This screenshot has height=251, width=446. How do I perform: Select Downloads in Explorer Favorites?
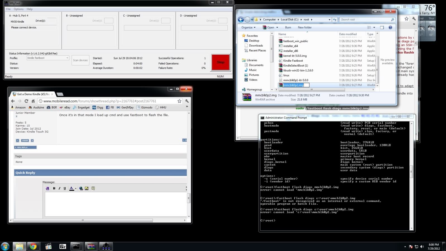[x=256, y=45]
